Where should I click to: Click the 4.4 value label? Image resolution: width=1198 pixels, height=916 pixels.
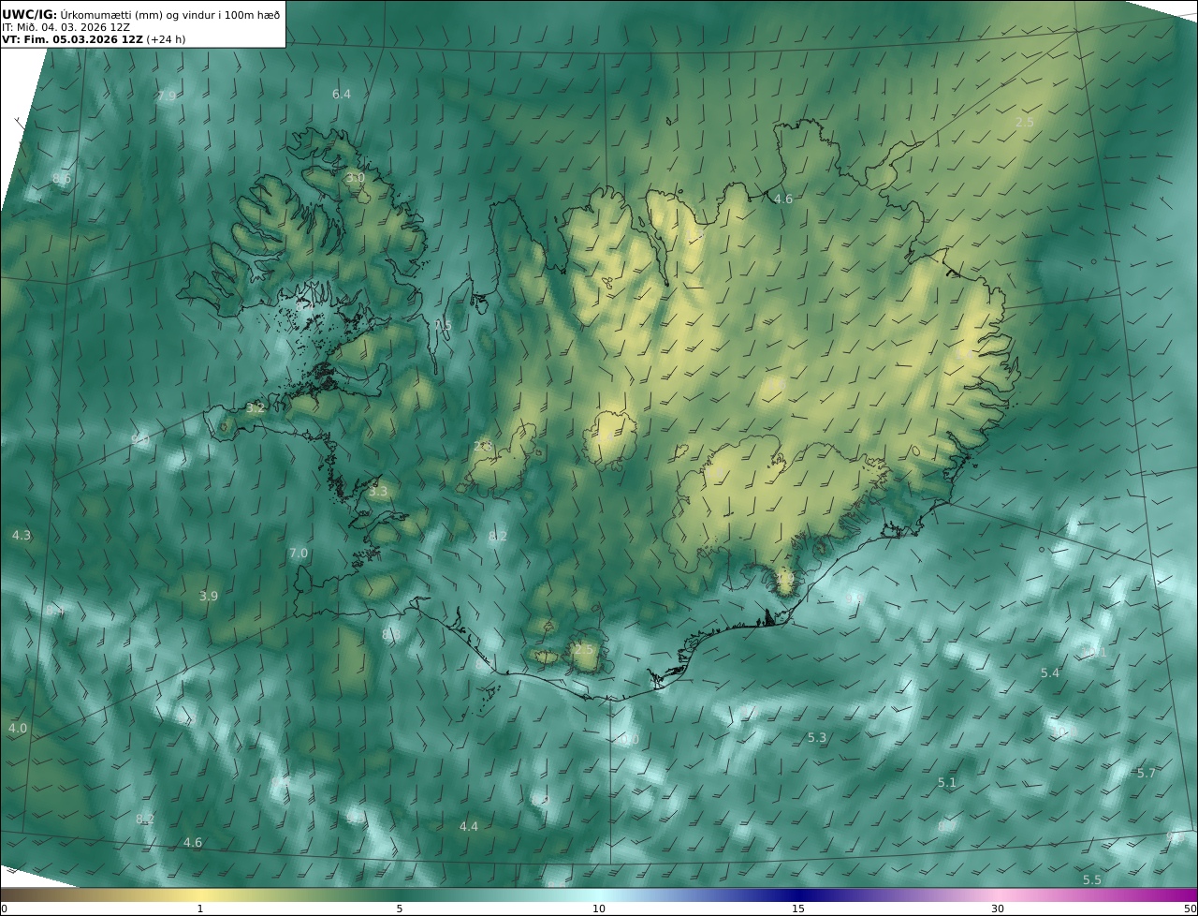pyautogui.click(x=469, y=827)
